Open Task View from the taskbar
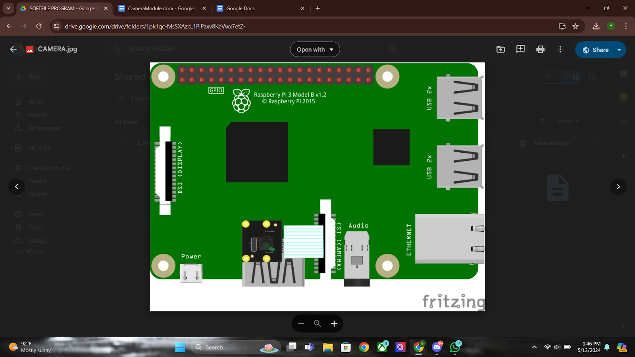The height and width of the screenshot is (357, 635). coord(292,347)
